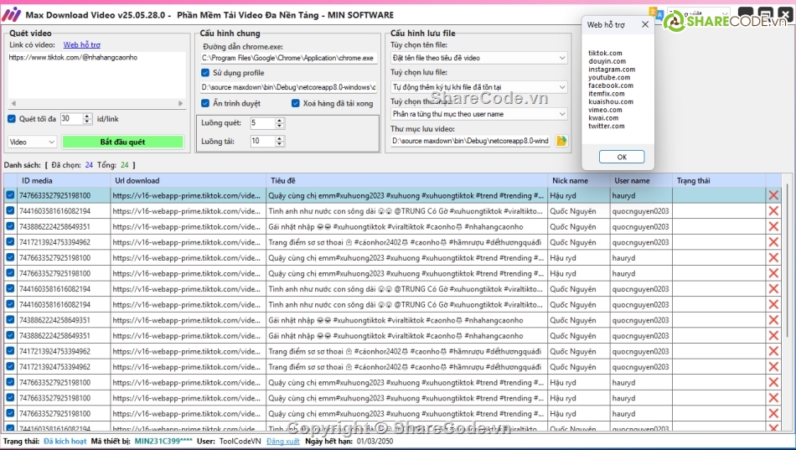
Task: Decrease Luồng tải value with down arrow
Action: tap(279, 144)
